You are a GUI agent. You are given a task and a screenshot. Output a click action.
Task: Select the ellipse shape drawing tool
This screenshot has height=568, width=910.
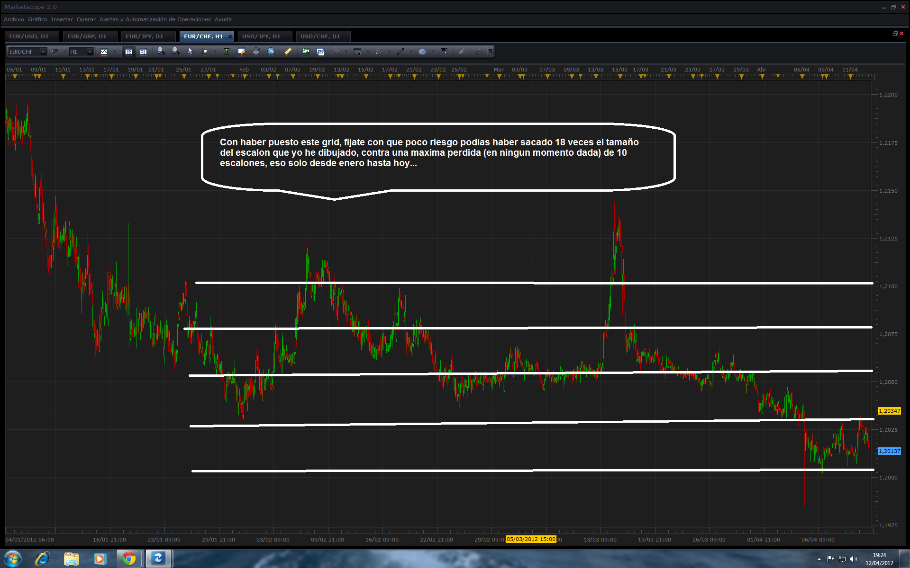422,52
